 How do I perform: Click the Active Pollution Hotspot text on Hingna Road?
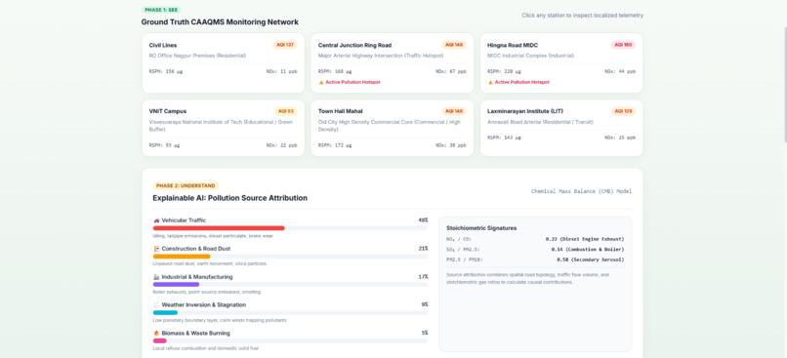[522, 82]
